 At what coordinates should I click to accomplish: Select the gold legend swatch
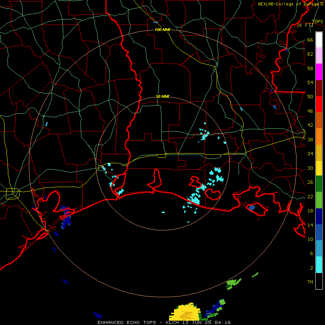coord(319,153)
